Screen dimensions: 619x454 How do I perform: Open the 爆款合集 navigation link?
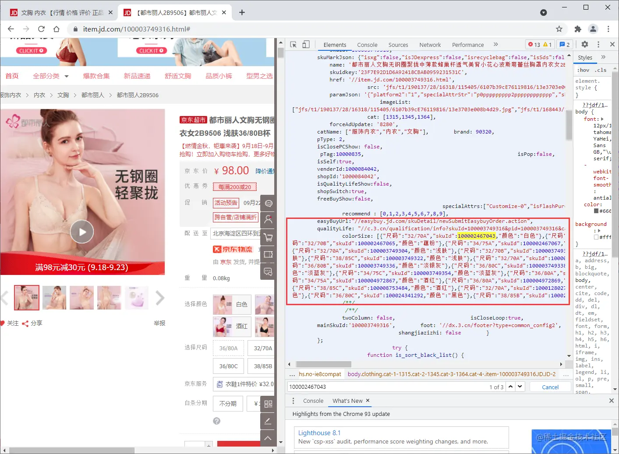click(96, 76)
